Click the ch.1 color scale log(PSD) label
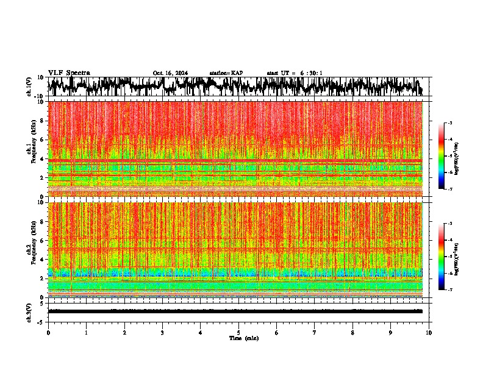Screen dimensions: 483x373 (456, 159)
